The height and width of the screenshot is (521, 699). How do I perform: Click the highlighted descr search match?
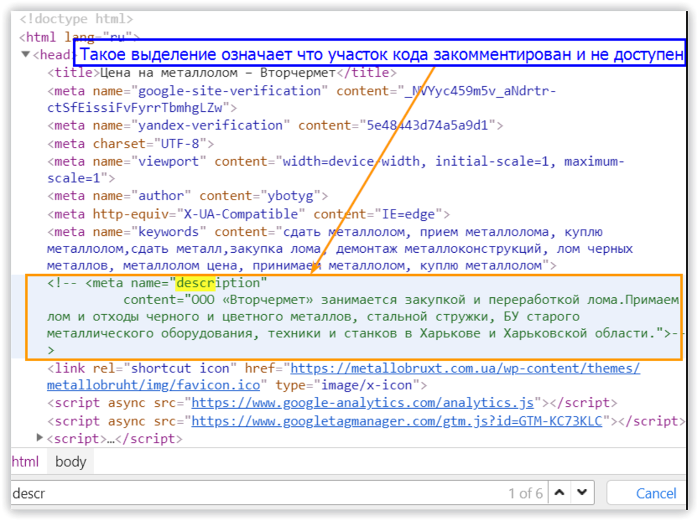coord(195,283)
